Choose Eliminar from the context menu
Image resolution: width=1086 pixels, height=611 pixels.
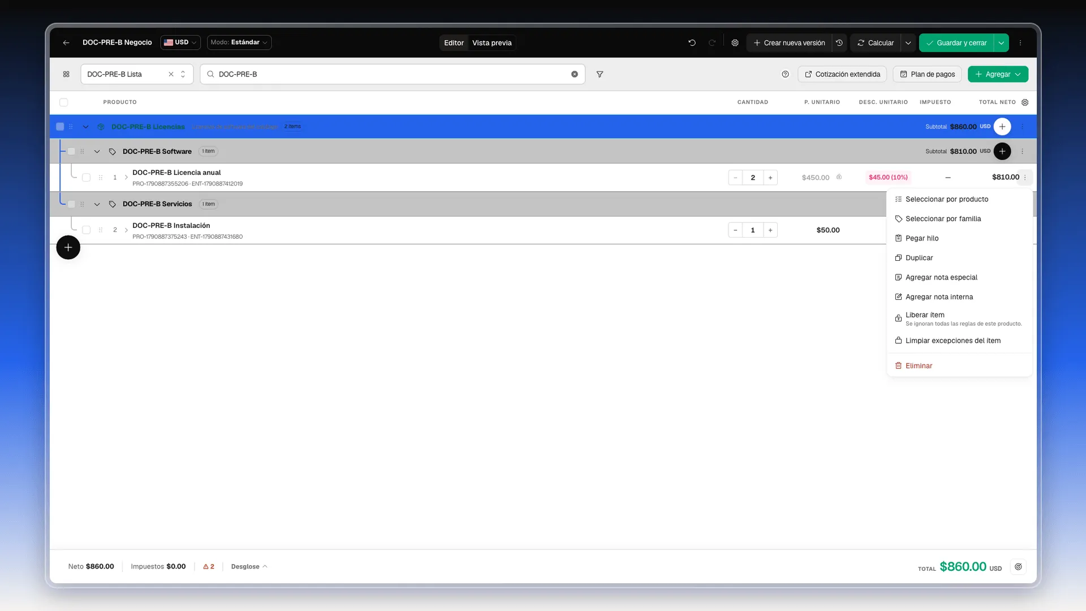959,365
